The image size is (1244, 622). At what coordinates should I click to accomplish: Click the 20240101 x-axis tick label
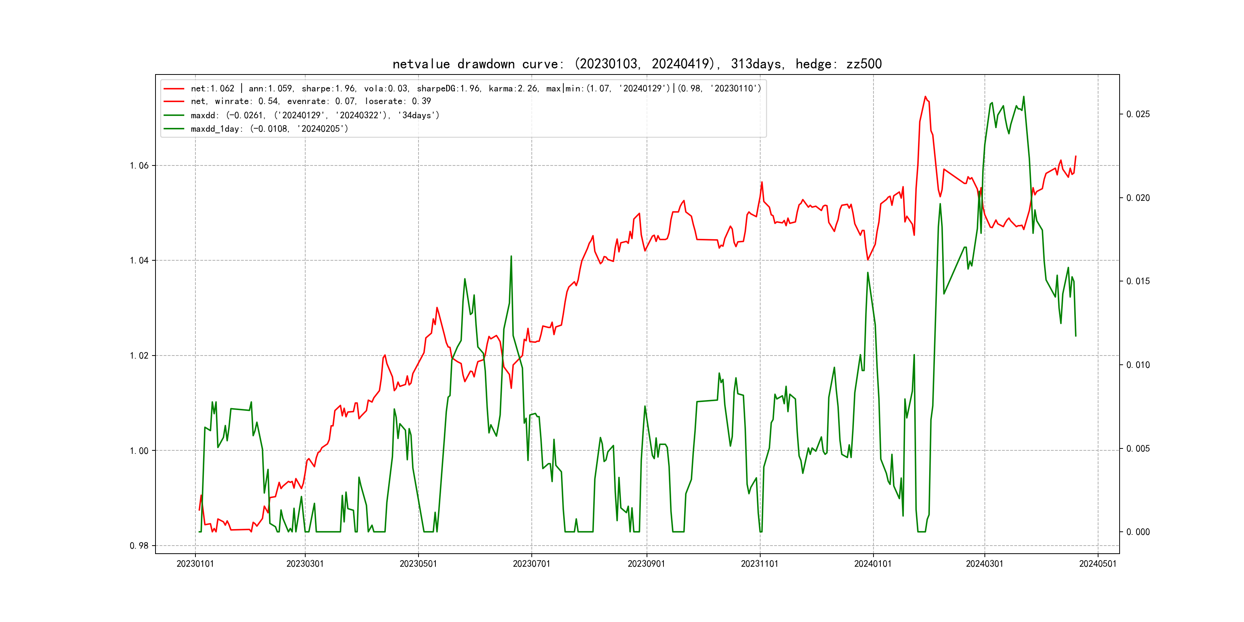(x=873, y=564)
